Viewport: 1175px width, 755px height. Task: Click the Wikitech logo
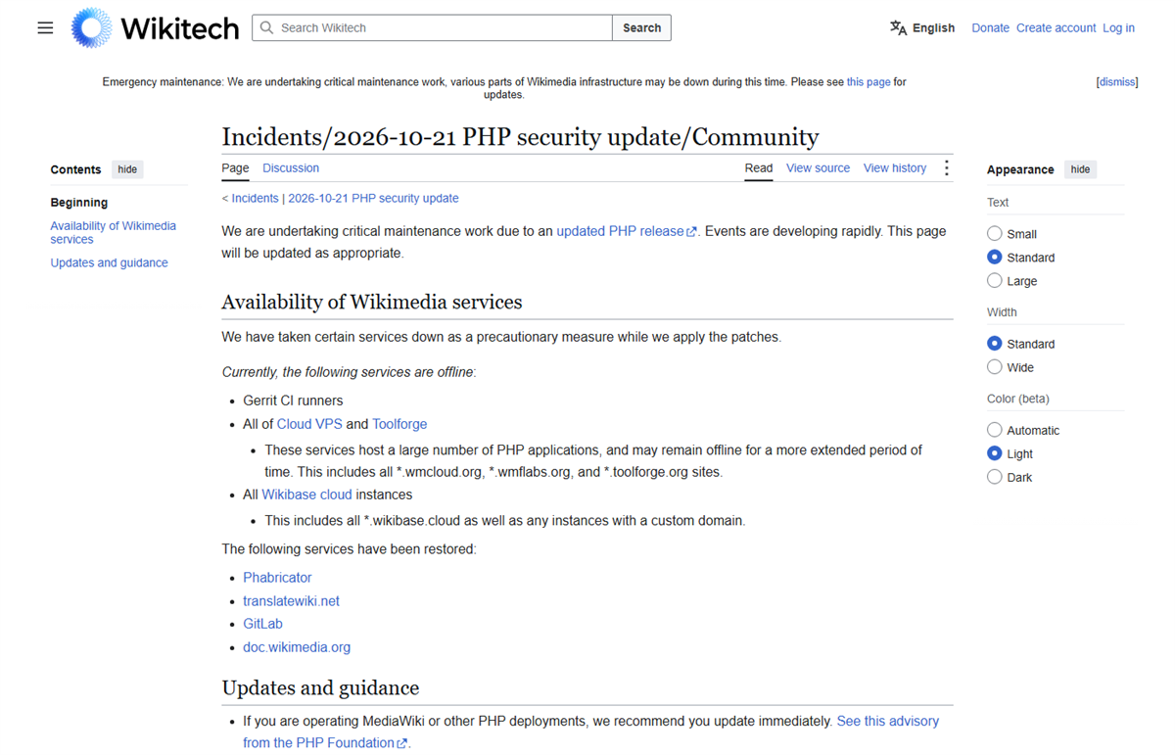(155, 27)
